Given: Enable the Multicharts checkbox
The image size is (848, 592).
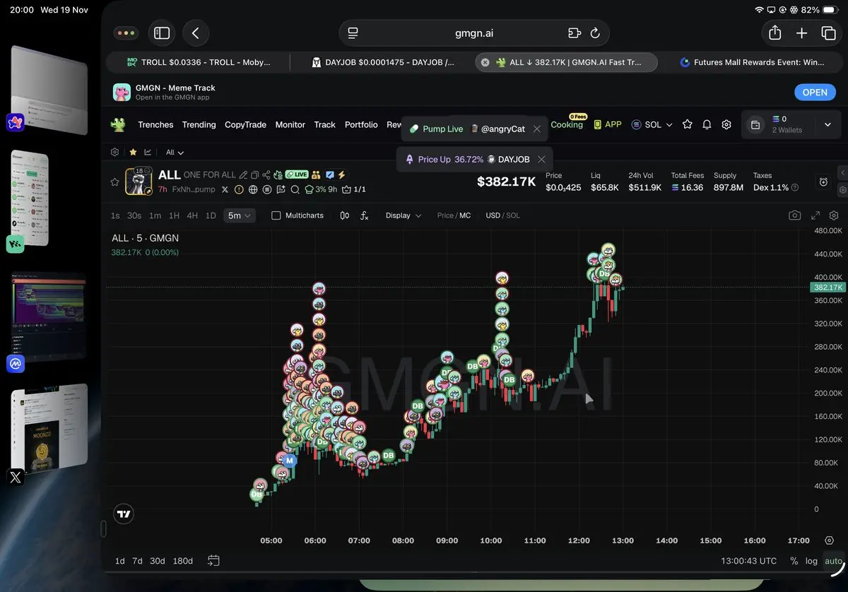Looking at the screenshot, I should 276,215.
